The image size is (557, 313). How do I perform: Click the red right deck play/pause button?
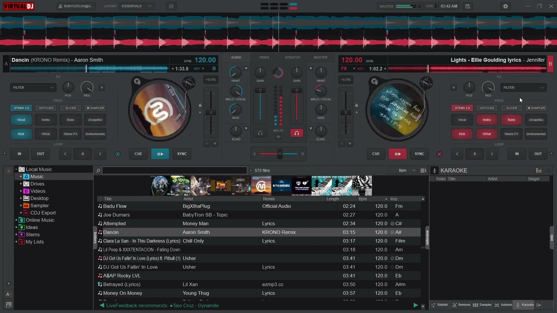pyautogui.click(x=398, y=154)
